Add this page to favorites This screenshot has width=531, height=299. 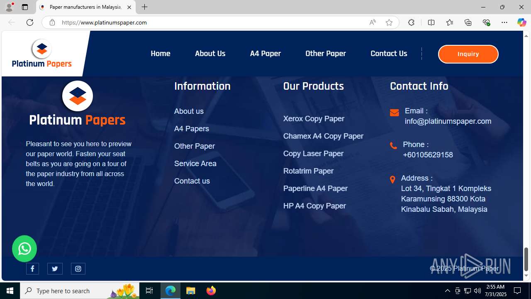[389, 22]
